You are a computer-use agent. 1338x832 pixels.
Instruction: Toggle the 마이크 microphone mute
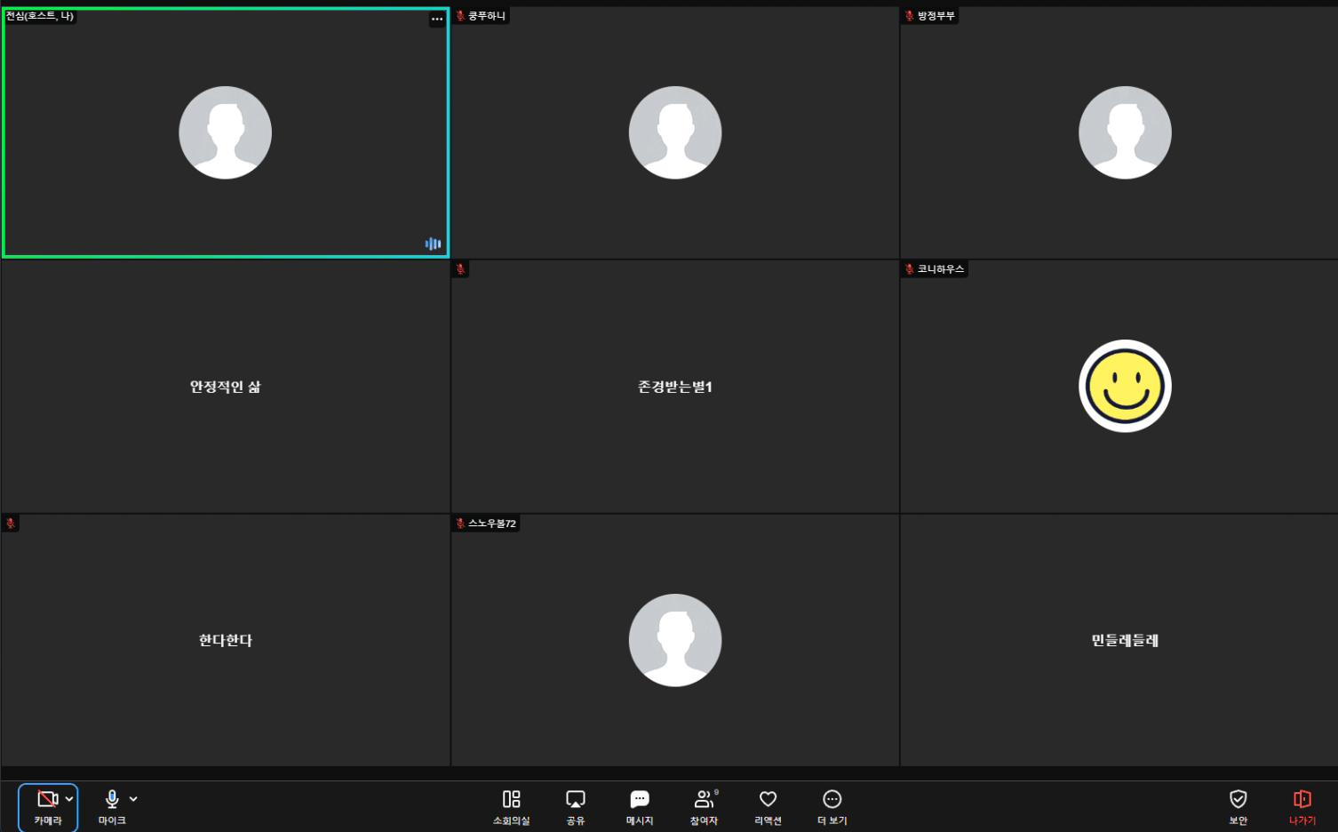click(x=112, y=799)
